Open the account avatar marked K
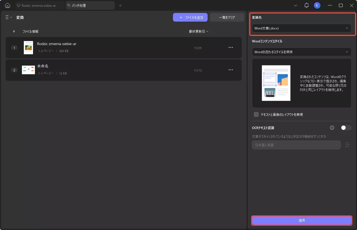Screen dimensions: 357x230 317,5
